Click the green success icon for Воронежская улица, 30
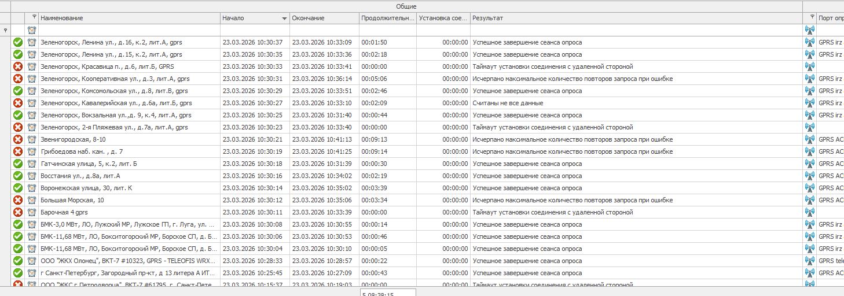The height and width of the screenshot is (296, 844). point(18,188)
